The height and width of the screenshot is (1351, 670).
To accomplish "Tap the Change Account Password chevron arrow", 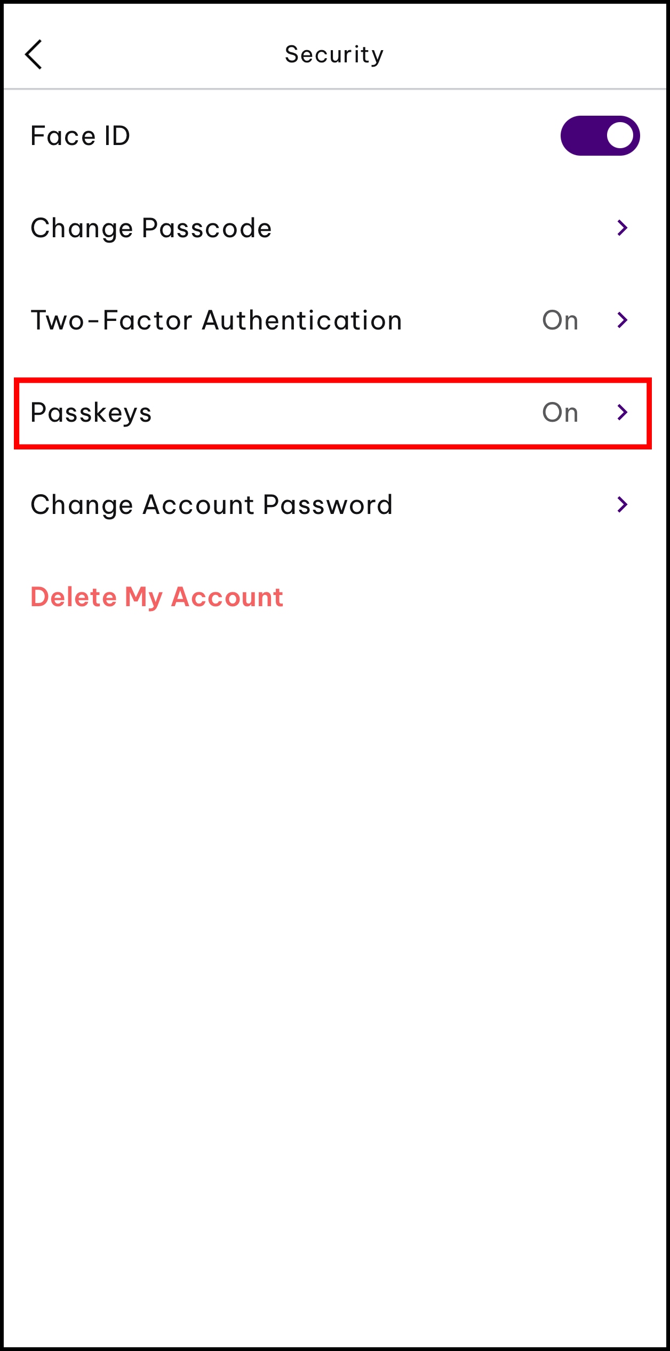I will pyautogui.click(x=622, y=504).
